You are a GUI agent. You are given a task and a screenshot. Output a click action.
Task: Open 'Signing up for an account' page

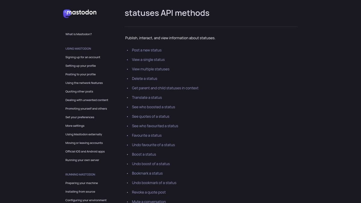coord(83,57)
